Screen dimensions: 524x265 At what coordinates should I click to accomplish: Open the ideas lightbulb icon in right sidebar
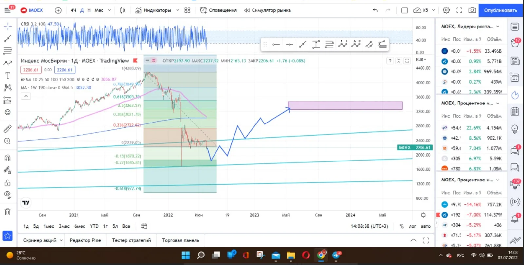515,129
